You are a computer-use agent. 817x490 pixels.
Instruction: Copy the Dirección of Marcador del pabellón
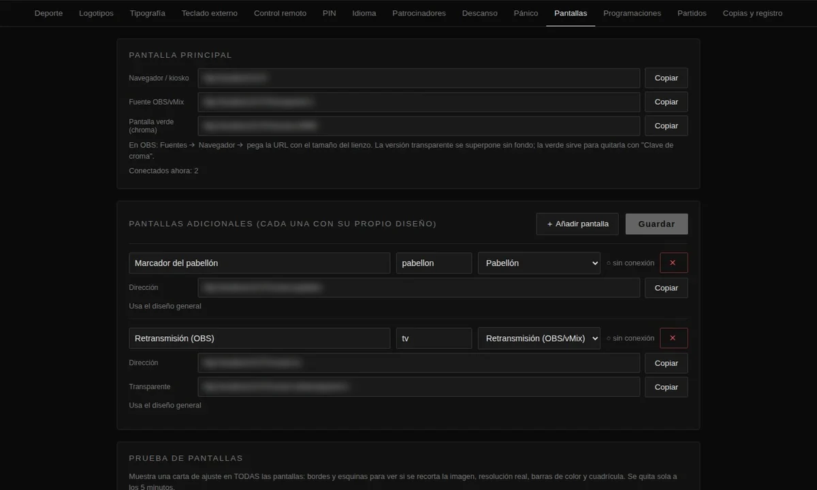click(x=666, y=288)
